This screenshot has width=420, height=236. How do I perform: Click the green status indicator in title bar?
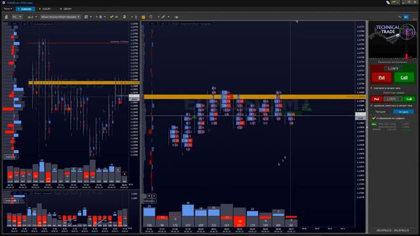(x=394, y=2)
